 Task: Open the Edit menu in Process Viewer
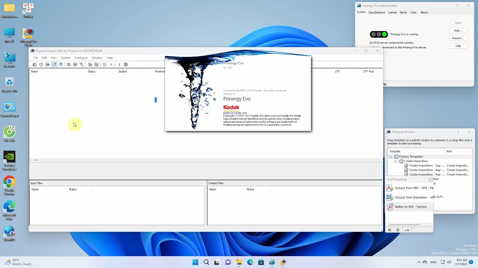pyautogui.click(x=44, y=58)
